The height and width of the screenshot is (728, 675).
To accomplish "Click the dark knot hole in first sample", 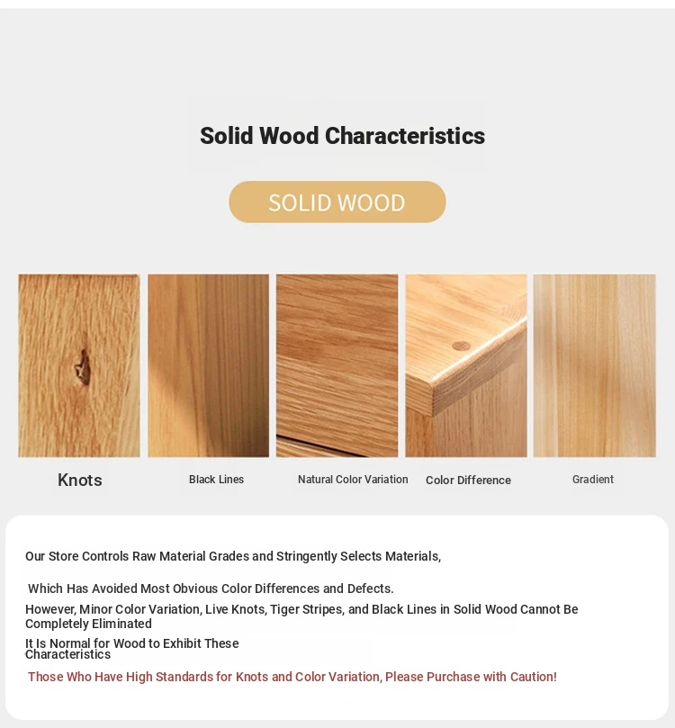I will pos(83,368).
